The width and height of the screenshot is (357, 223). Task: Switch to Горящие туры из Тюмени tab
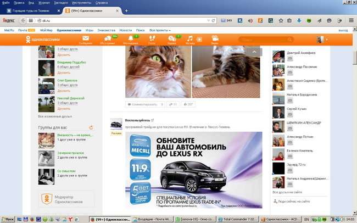click(x=30, y=10)
